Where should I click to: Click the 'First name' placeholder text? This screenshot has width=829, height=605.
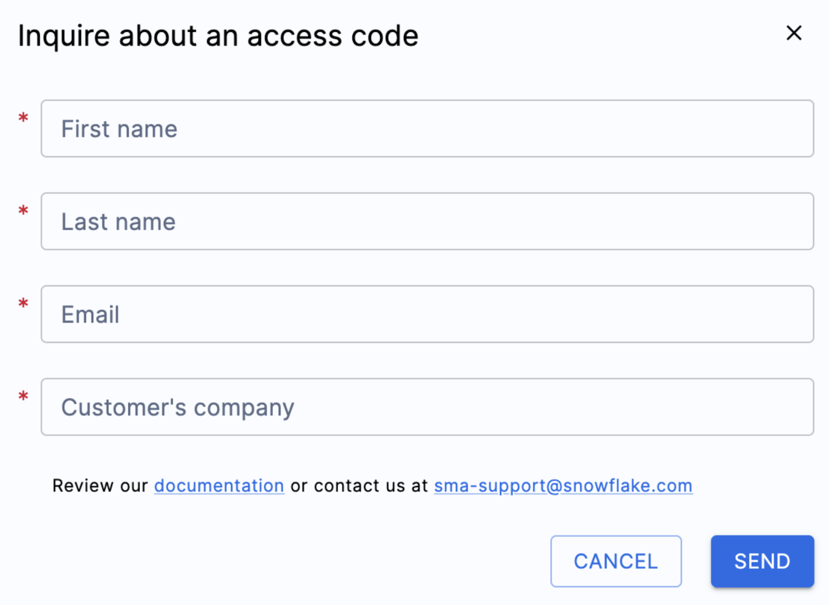point(119,129)
